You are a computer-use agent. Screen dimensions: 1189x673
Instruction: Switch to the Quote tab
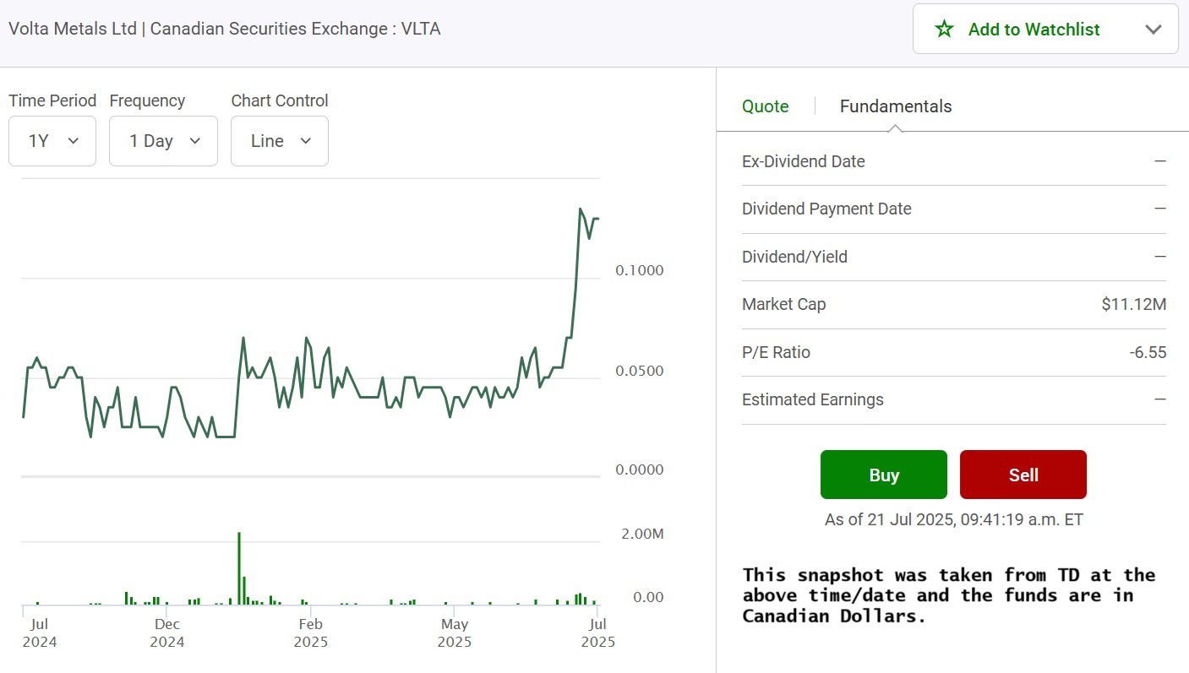tap(765, 106)
